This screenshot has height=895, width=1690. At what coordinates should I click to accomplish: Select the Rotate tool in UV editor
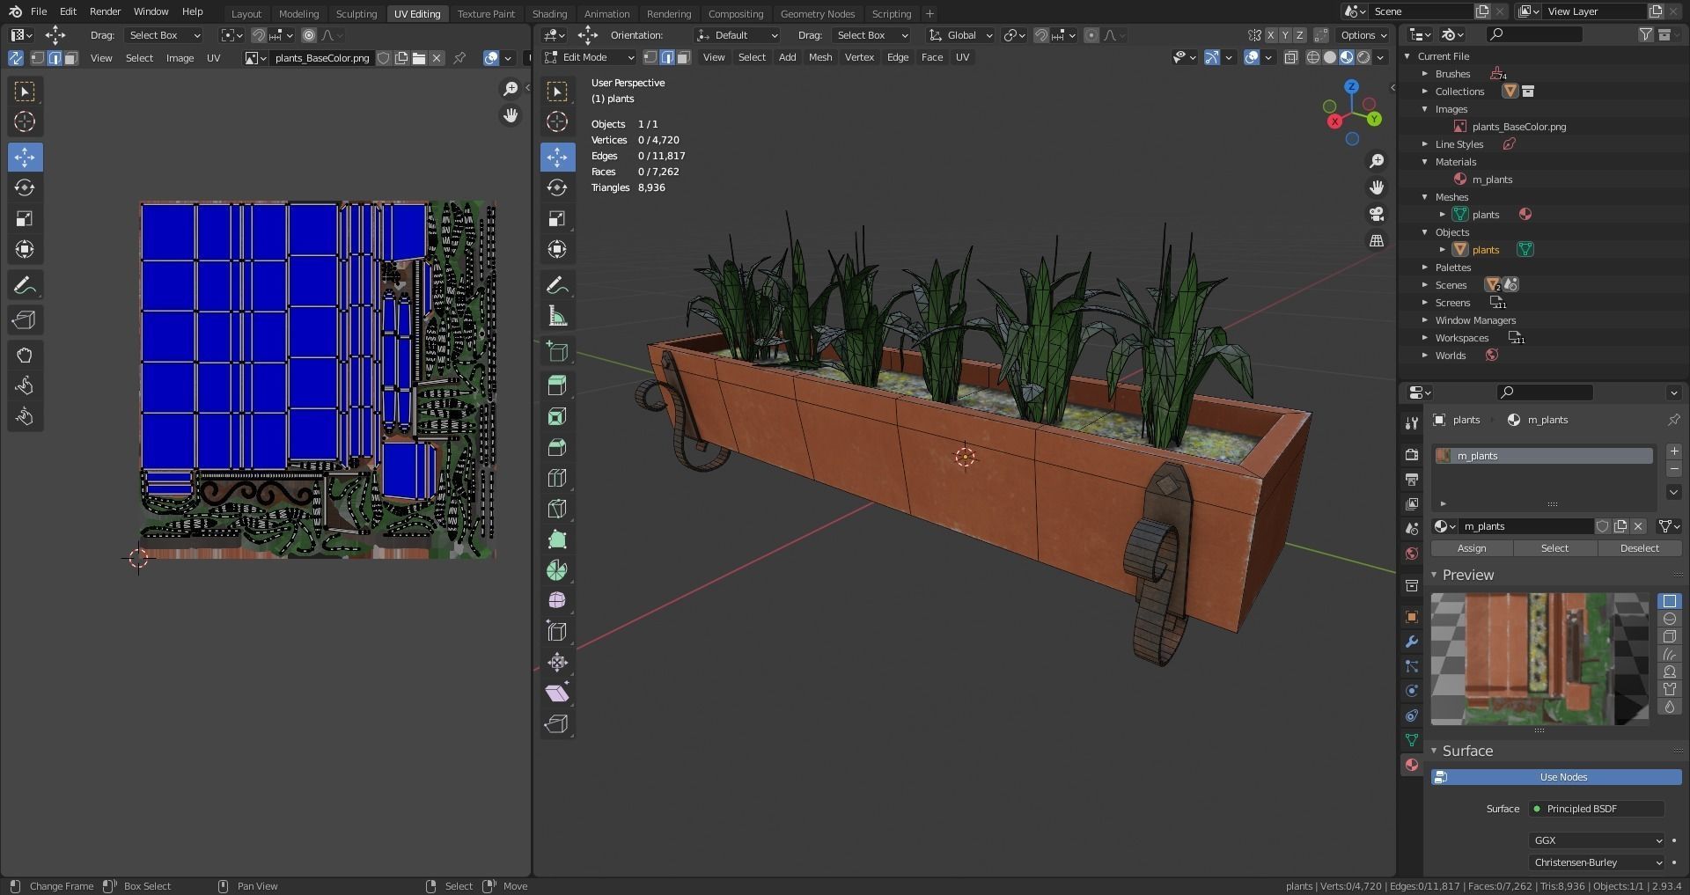click(25, 187)
